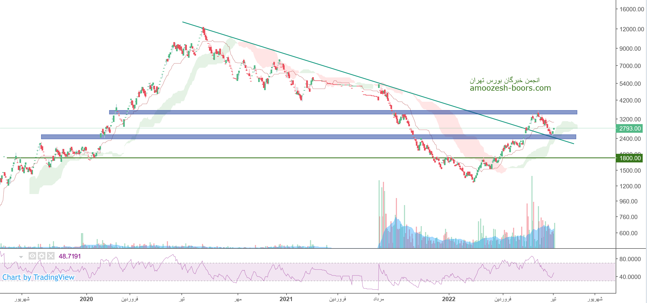Open RSI indicator settings gear

click(x=42, y=256)
